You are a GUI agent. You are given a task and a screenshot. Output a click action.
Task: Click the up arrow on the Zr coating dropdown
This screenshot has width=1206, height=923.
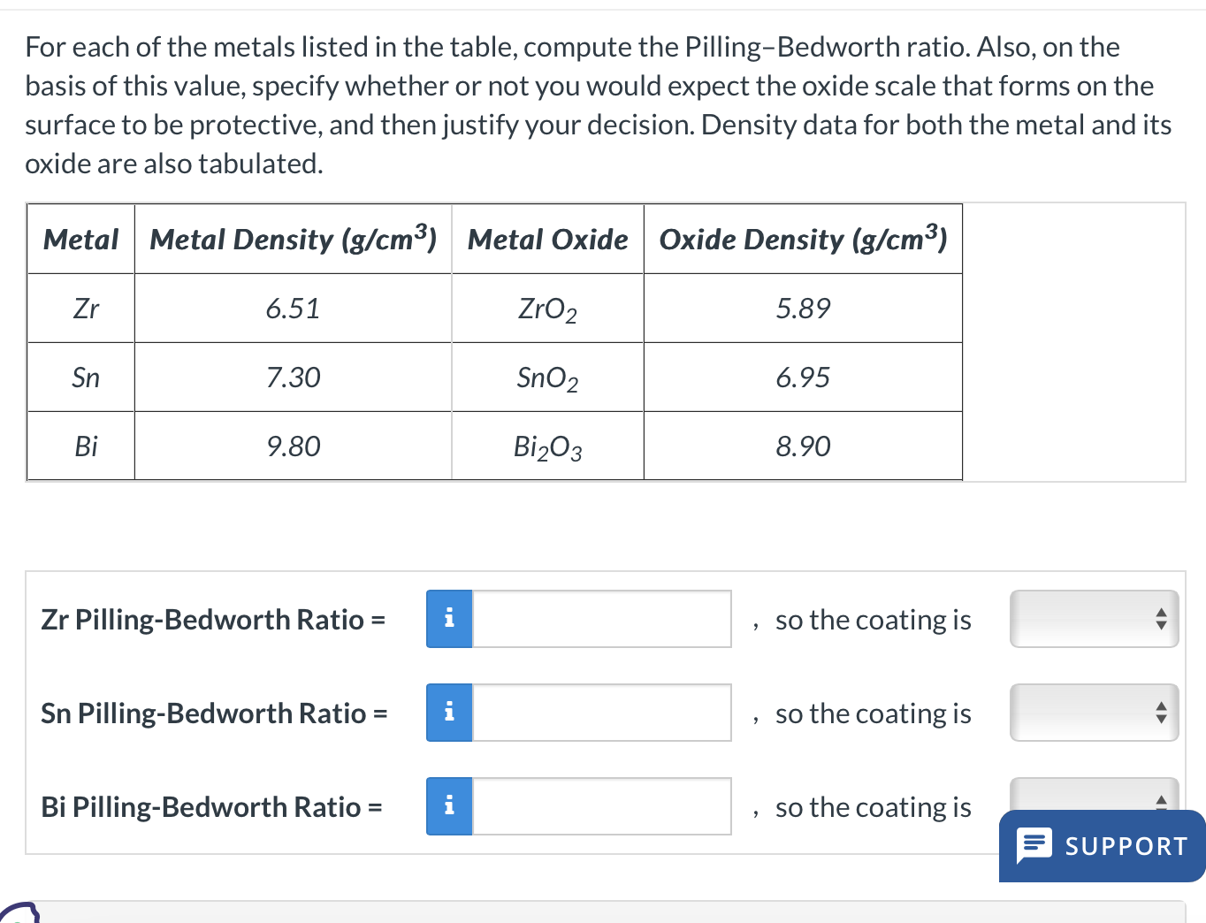coord(1161,613)
